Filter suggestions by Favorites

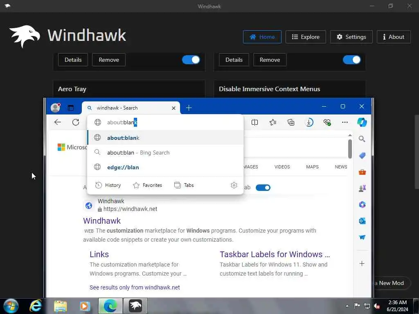click(147, 185)
